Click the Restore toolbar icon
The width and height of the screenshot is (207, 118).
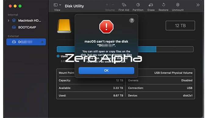coord(164,5)
